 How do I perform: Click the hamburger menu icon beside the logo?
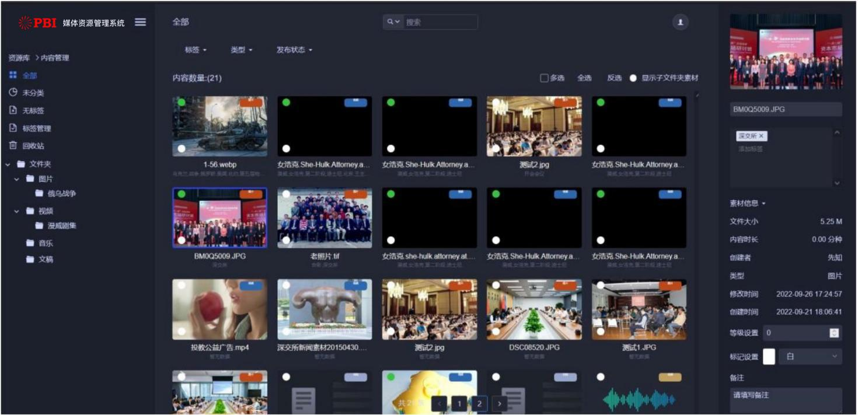(x=140, y=22)
